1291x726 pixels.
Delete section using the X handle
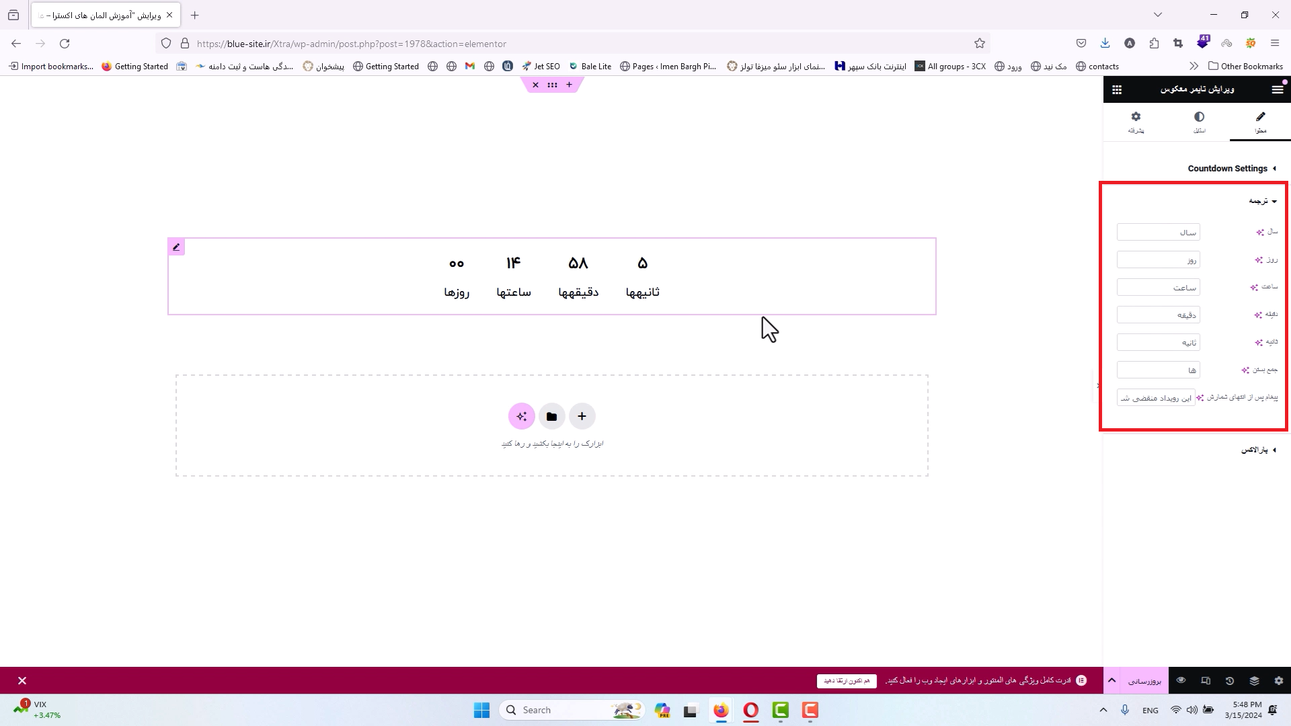(x=535, y=85)
